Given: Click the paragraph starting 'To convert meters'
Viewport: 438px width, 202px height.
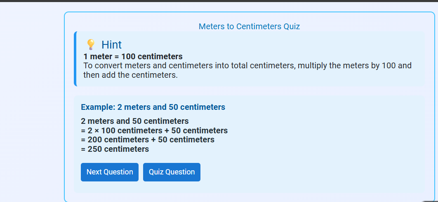Looking at the screenshot, I should coord(247,65).
